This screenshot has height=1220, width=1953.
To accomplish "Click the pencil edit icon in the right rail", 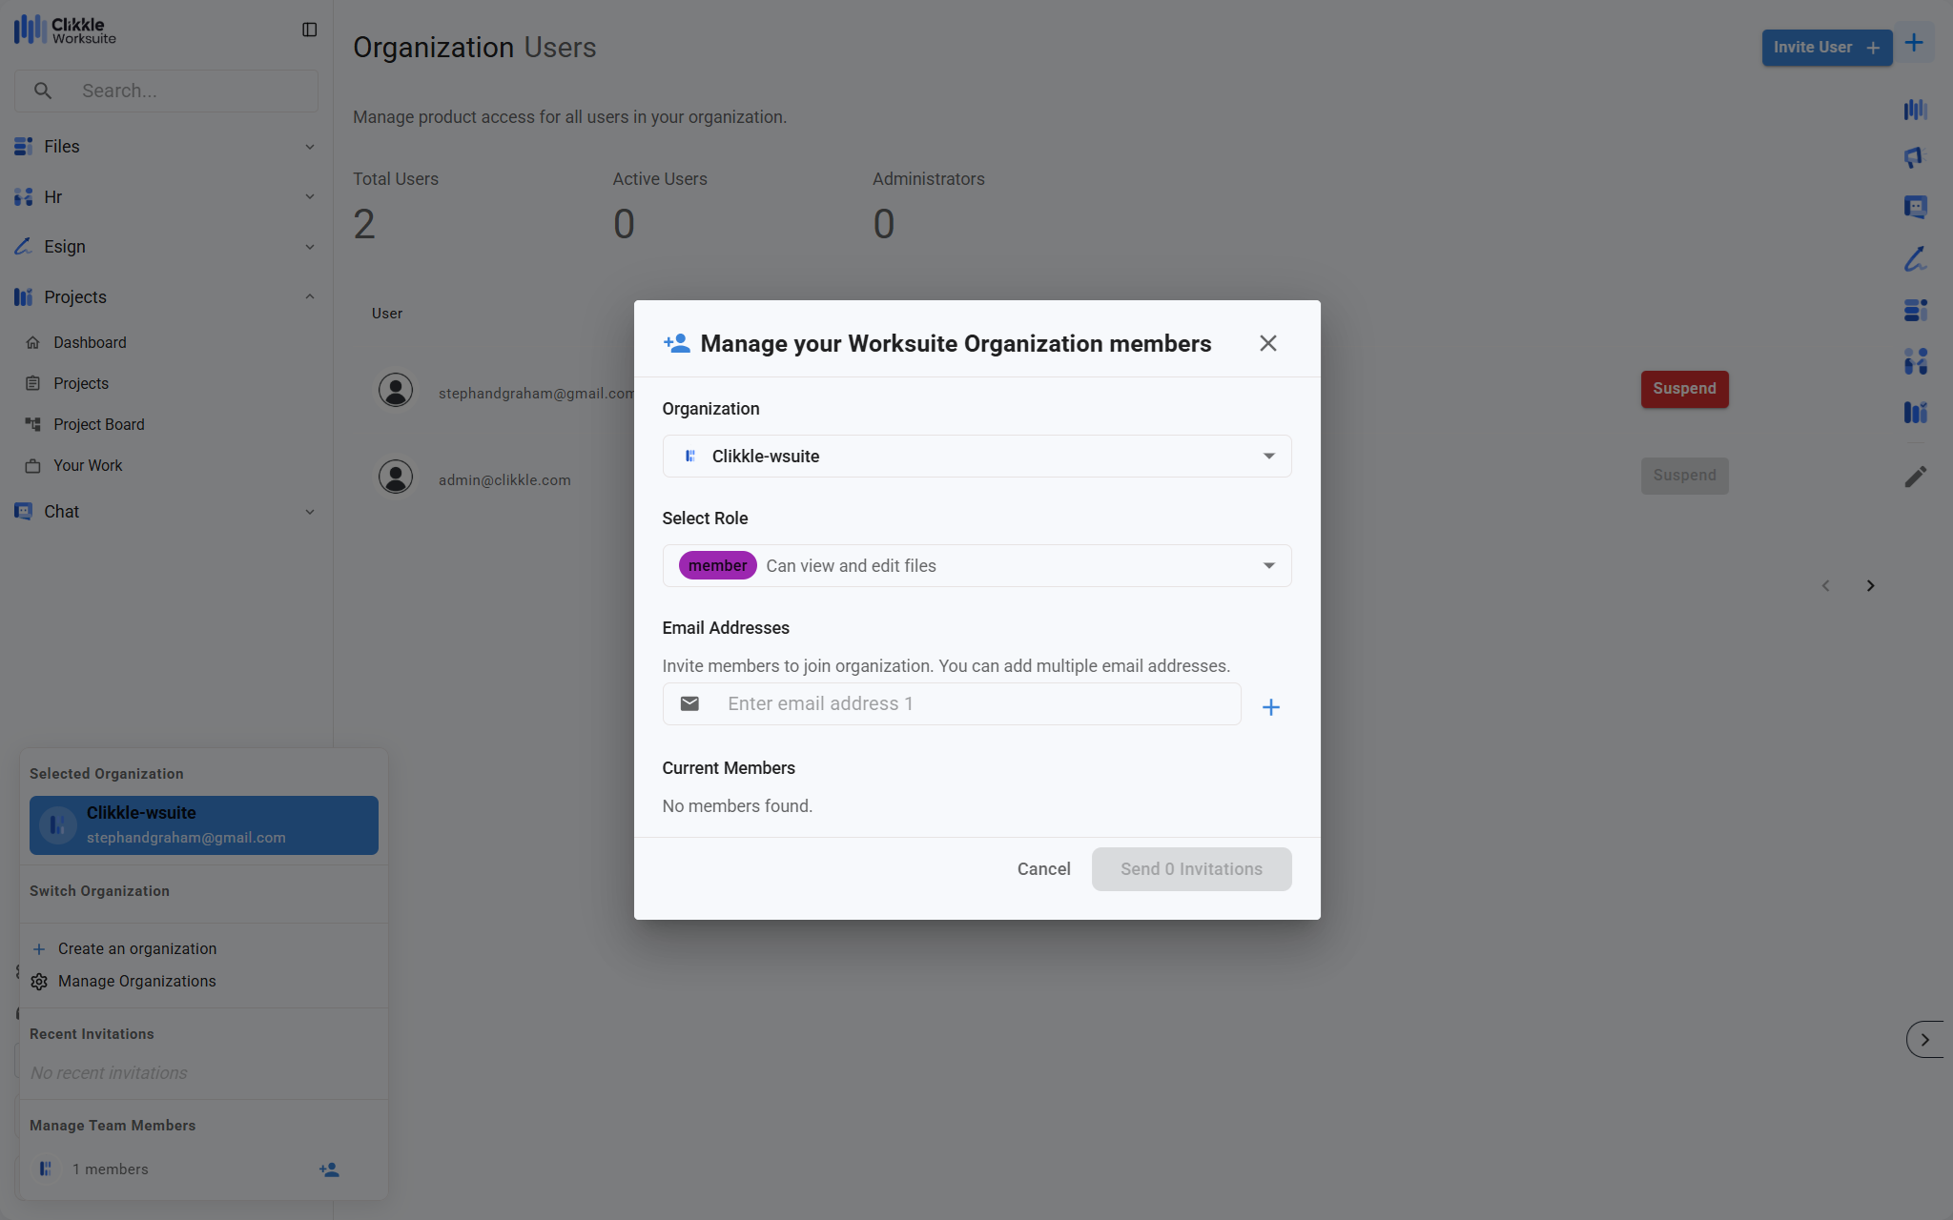I will tap(1915, 477).
